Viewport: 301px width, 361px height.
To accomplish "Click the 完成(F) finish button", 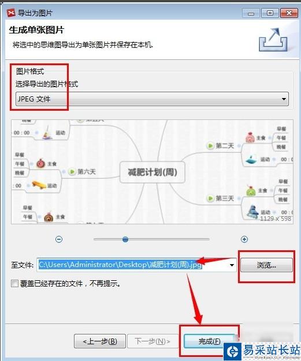I will pos(210,341).
